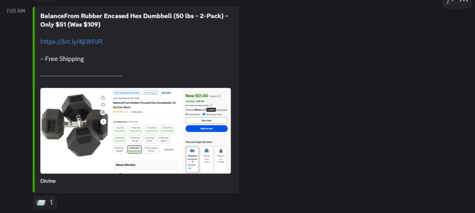Click the Add to cart button
475x213 pixels.
tap(206, 128)
